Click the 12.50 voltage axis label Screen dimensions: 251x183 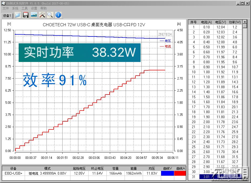[x=7, y=30]
